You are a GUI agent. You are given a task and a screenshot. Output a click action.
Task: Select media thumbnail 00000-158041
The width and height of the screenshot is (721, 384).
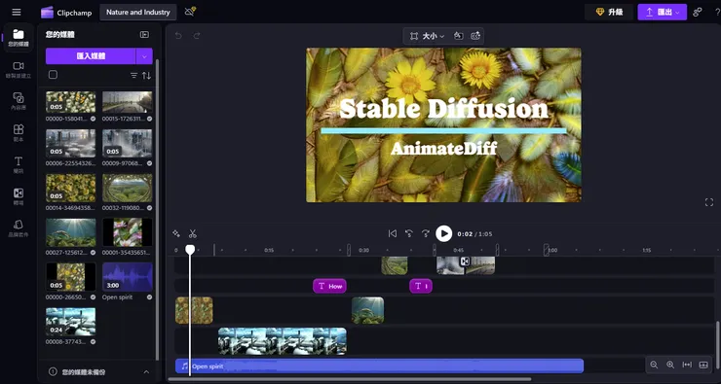71,102
